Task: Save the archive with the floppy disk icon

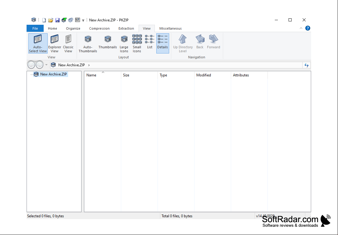Action: tap(57, 20)
